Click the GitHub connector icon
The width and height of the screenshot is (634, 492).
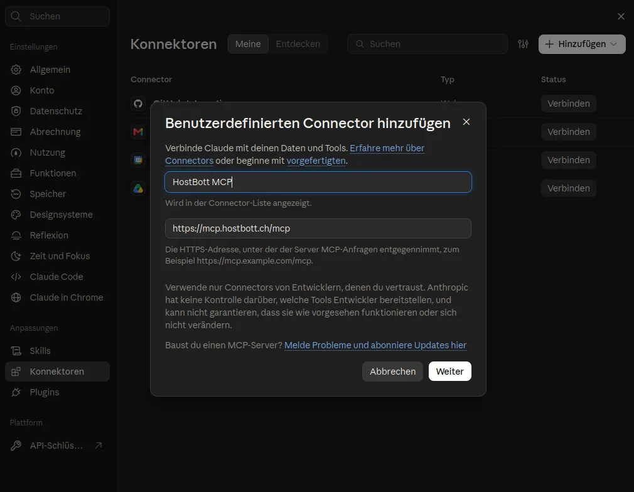138,104
